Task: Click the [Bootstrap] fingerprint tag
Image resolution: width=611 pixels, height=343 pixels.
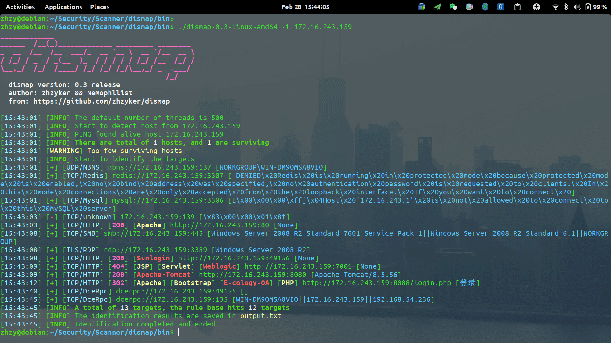Action: point(193,283)
